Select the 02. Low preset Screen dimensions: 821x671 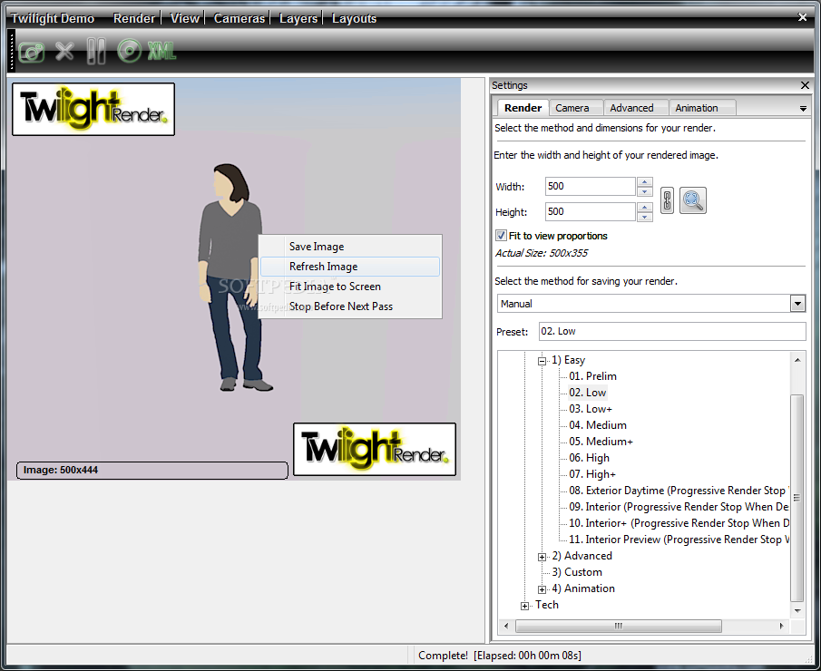click(x=588, y=393)
